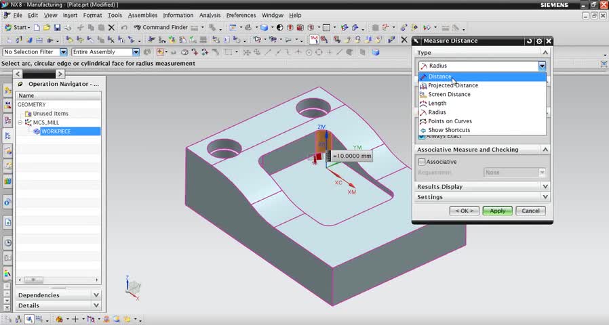
Task: Collapse the MCS_MILL tree node
Action: 20,123
